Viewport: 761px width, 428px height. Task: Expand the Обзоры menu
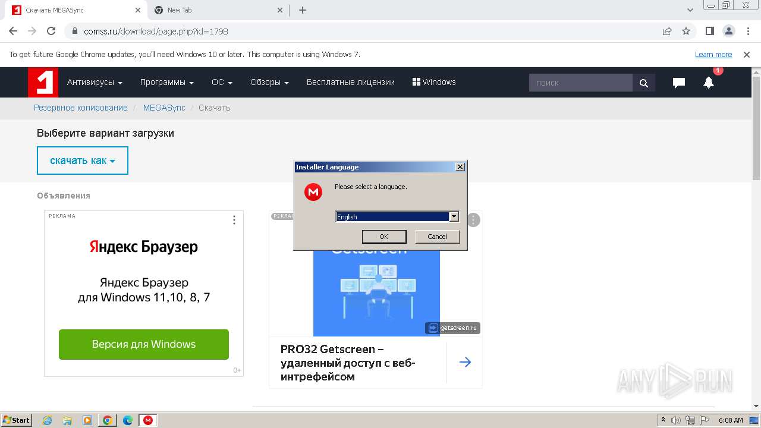[x=269, y=82]
